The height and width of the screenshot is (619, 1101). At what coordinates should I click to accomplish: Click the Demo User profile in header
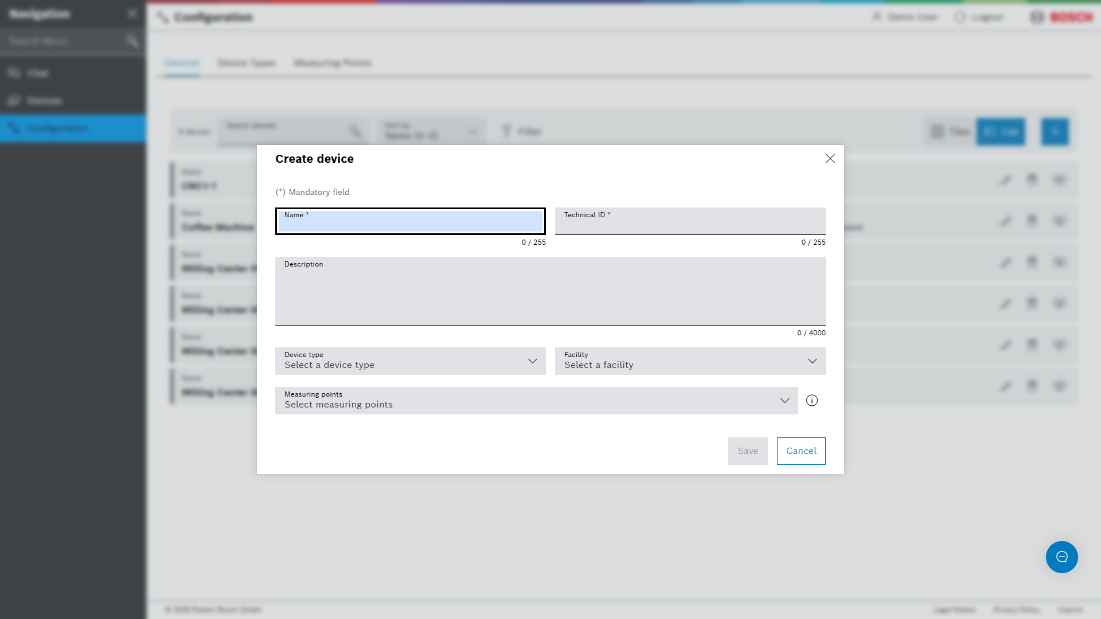(x=904, y=17)
